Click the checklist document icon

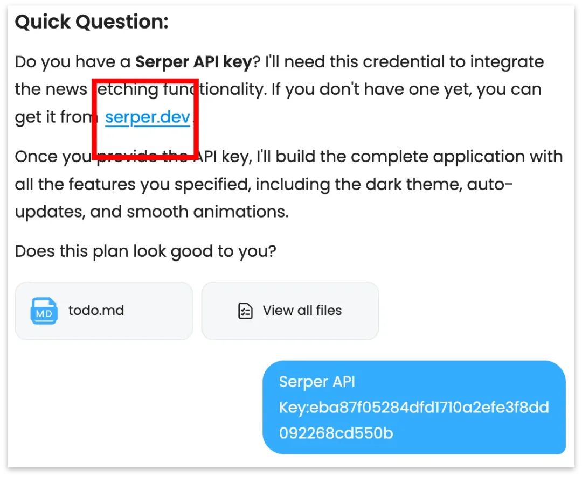[x=245, y=311]
